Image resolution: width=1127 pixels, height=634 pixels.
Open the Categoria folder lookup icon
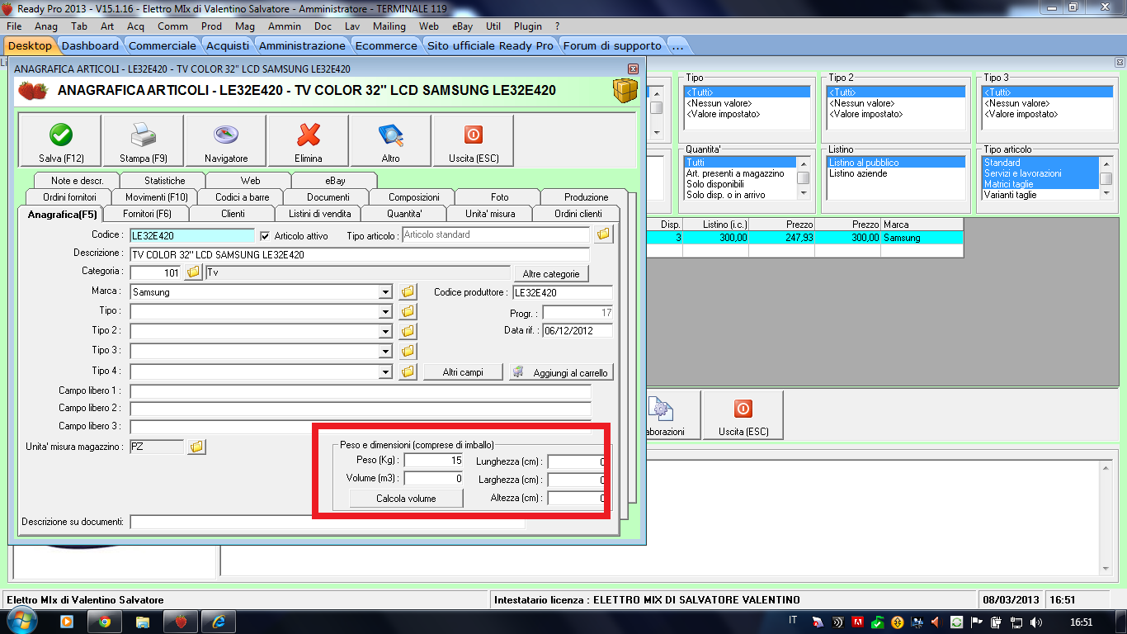coord(193,272)
